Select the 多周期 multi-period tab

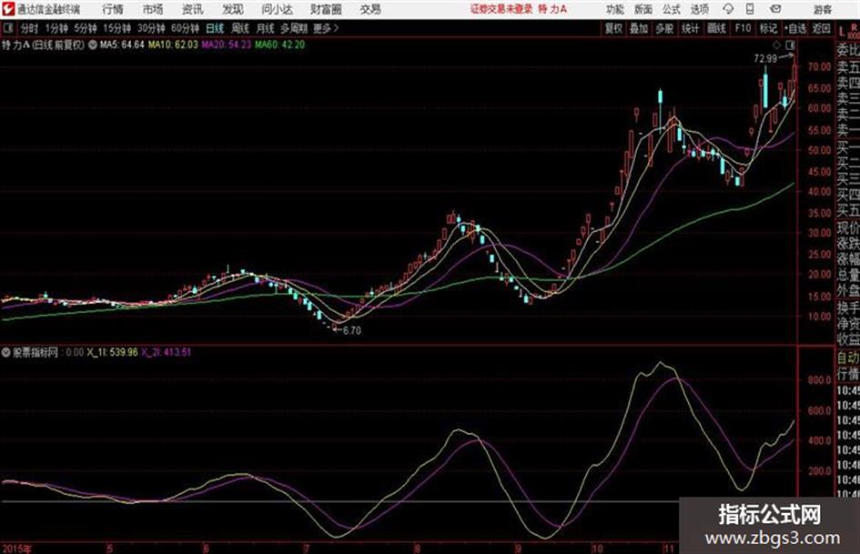pos(294,28)
